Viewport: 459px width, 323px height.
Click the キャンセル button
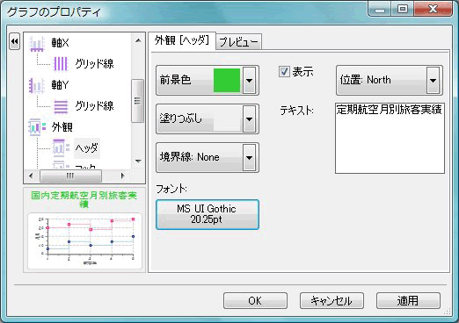point(331,300)
